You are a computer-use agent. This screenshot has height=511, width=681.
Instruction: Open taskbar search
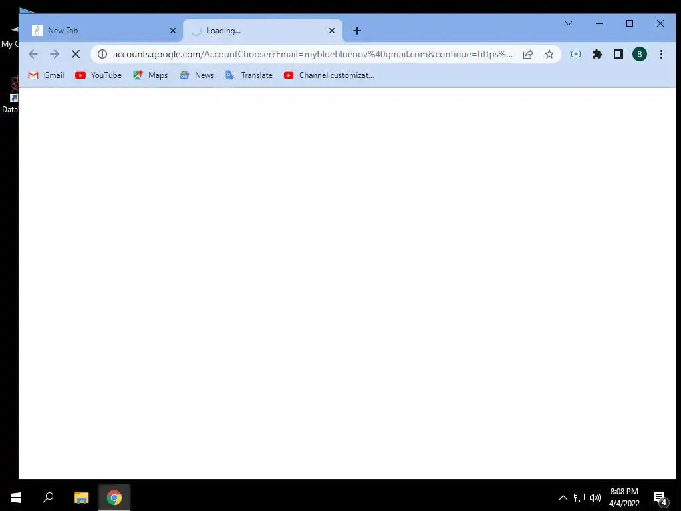tap(48, 498)
